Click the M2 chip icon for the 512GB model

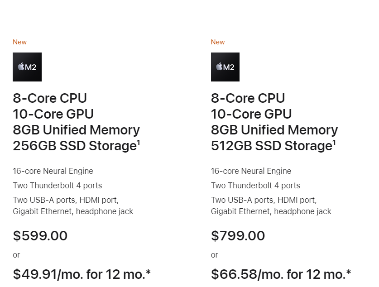point(225,67)
